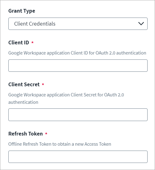This screenshot has height=170, width=155.
Task: Click the Client ID help description text
Action: [x=77, y=53]
